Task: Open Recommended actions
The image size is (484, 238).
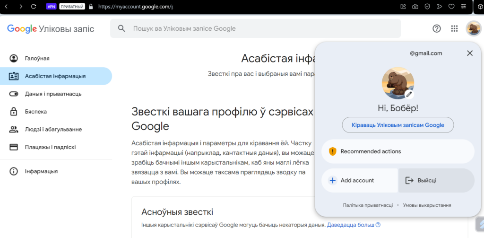Action: tap(398, 151)
